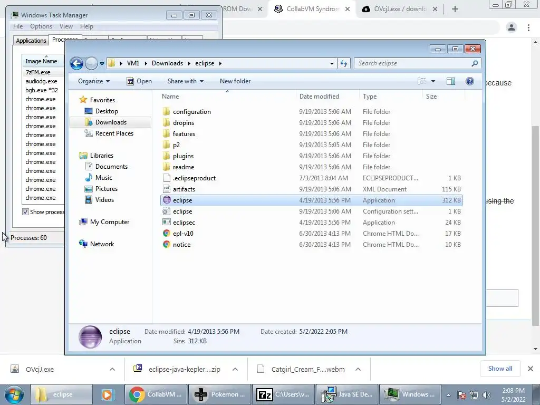Expand the address bar history dropdown
The width and height of the screenshot is (540, 405).
coord(332,63)
